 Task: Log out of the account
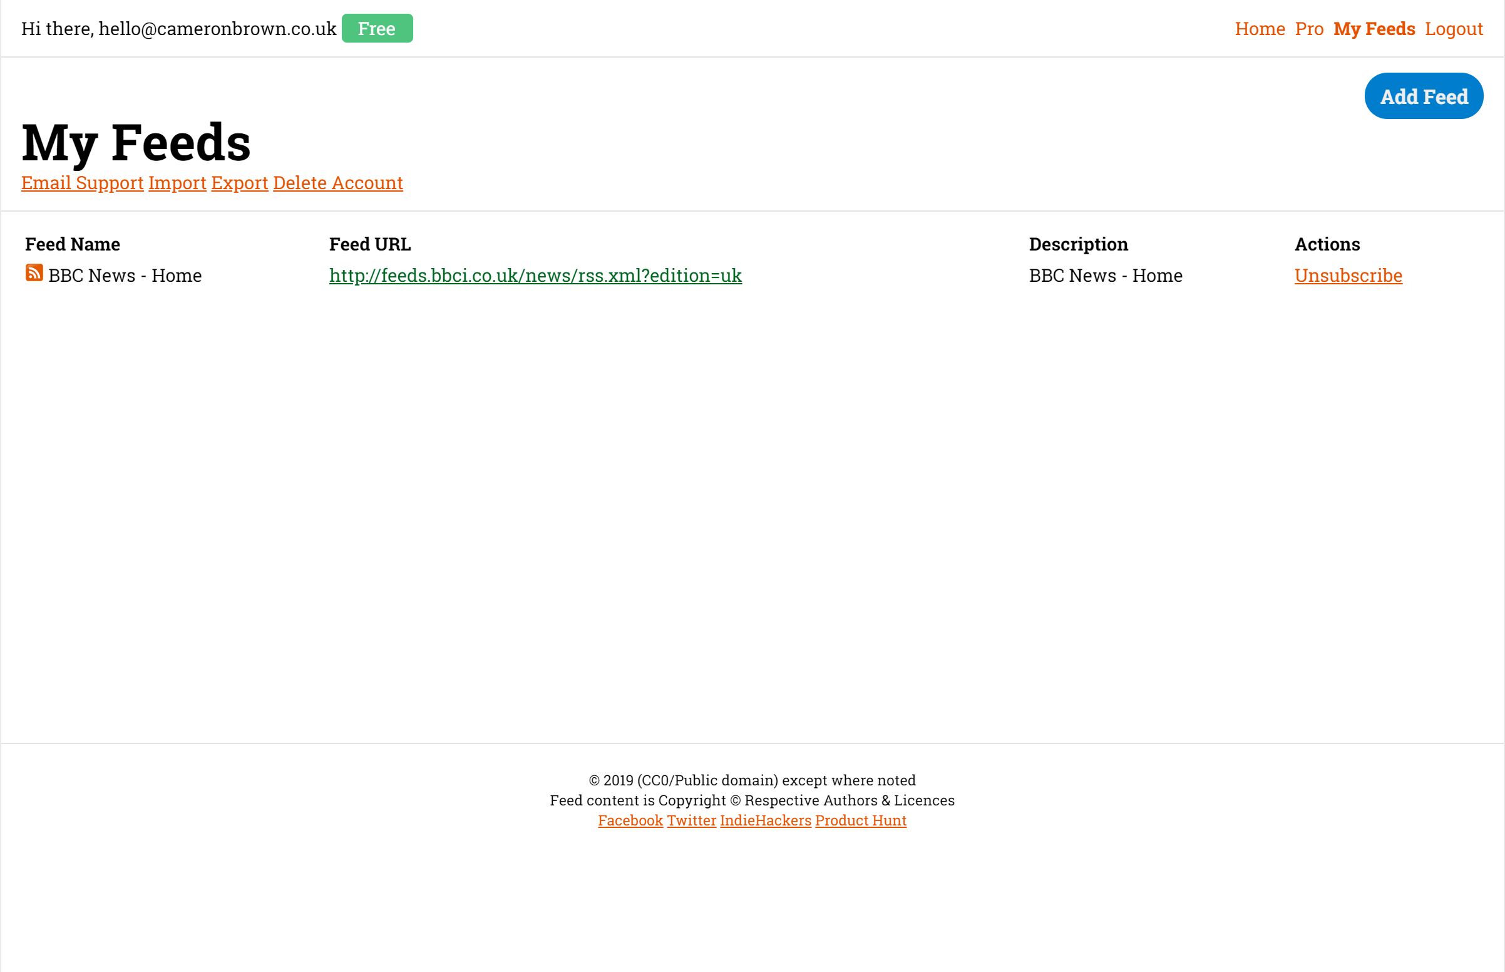(x=1454, y=28)
